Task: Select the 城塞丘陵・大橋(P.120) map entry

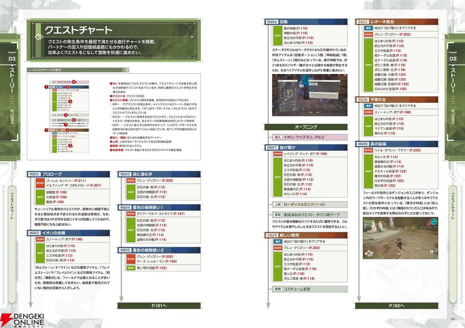Action: point(390,74)
